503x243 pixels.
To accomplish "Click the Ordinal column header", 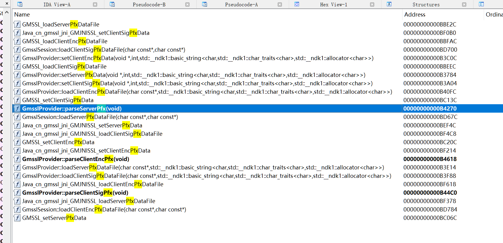I will point(494,14).
